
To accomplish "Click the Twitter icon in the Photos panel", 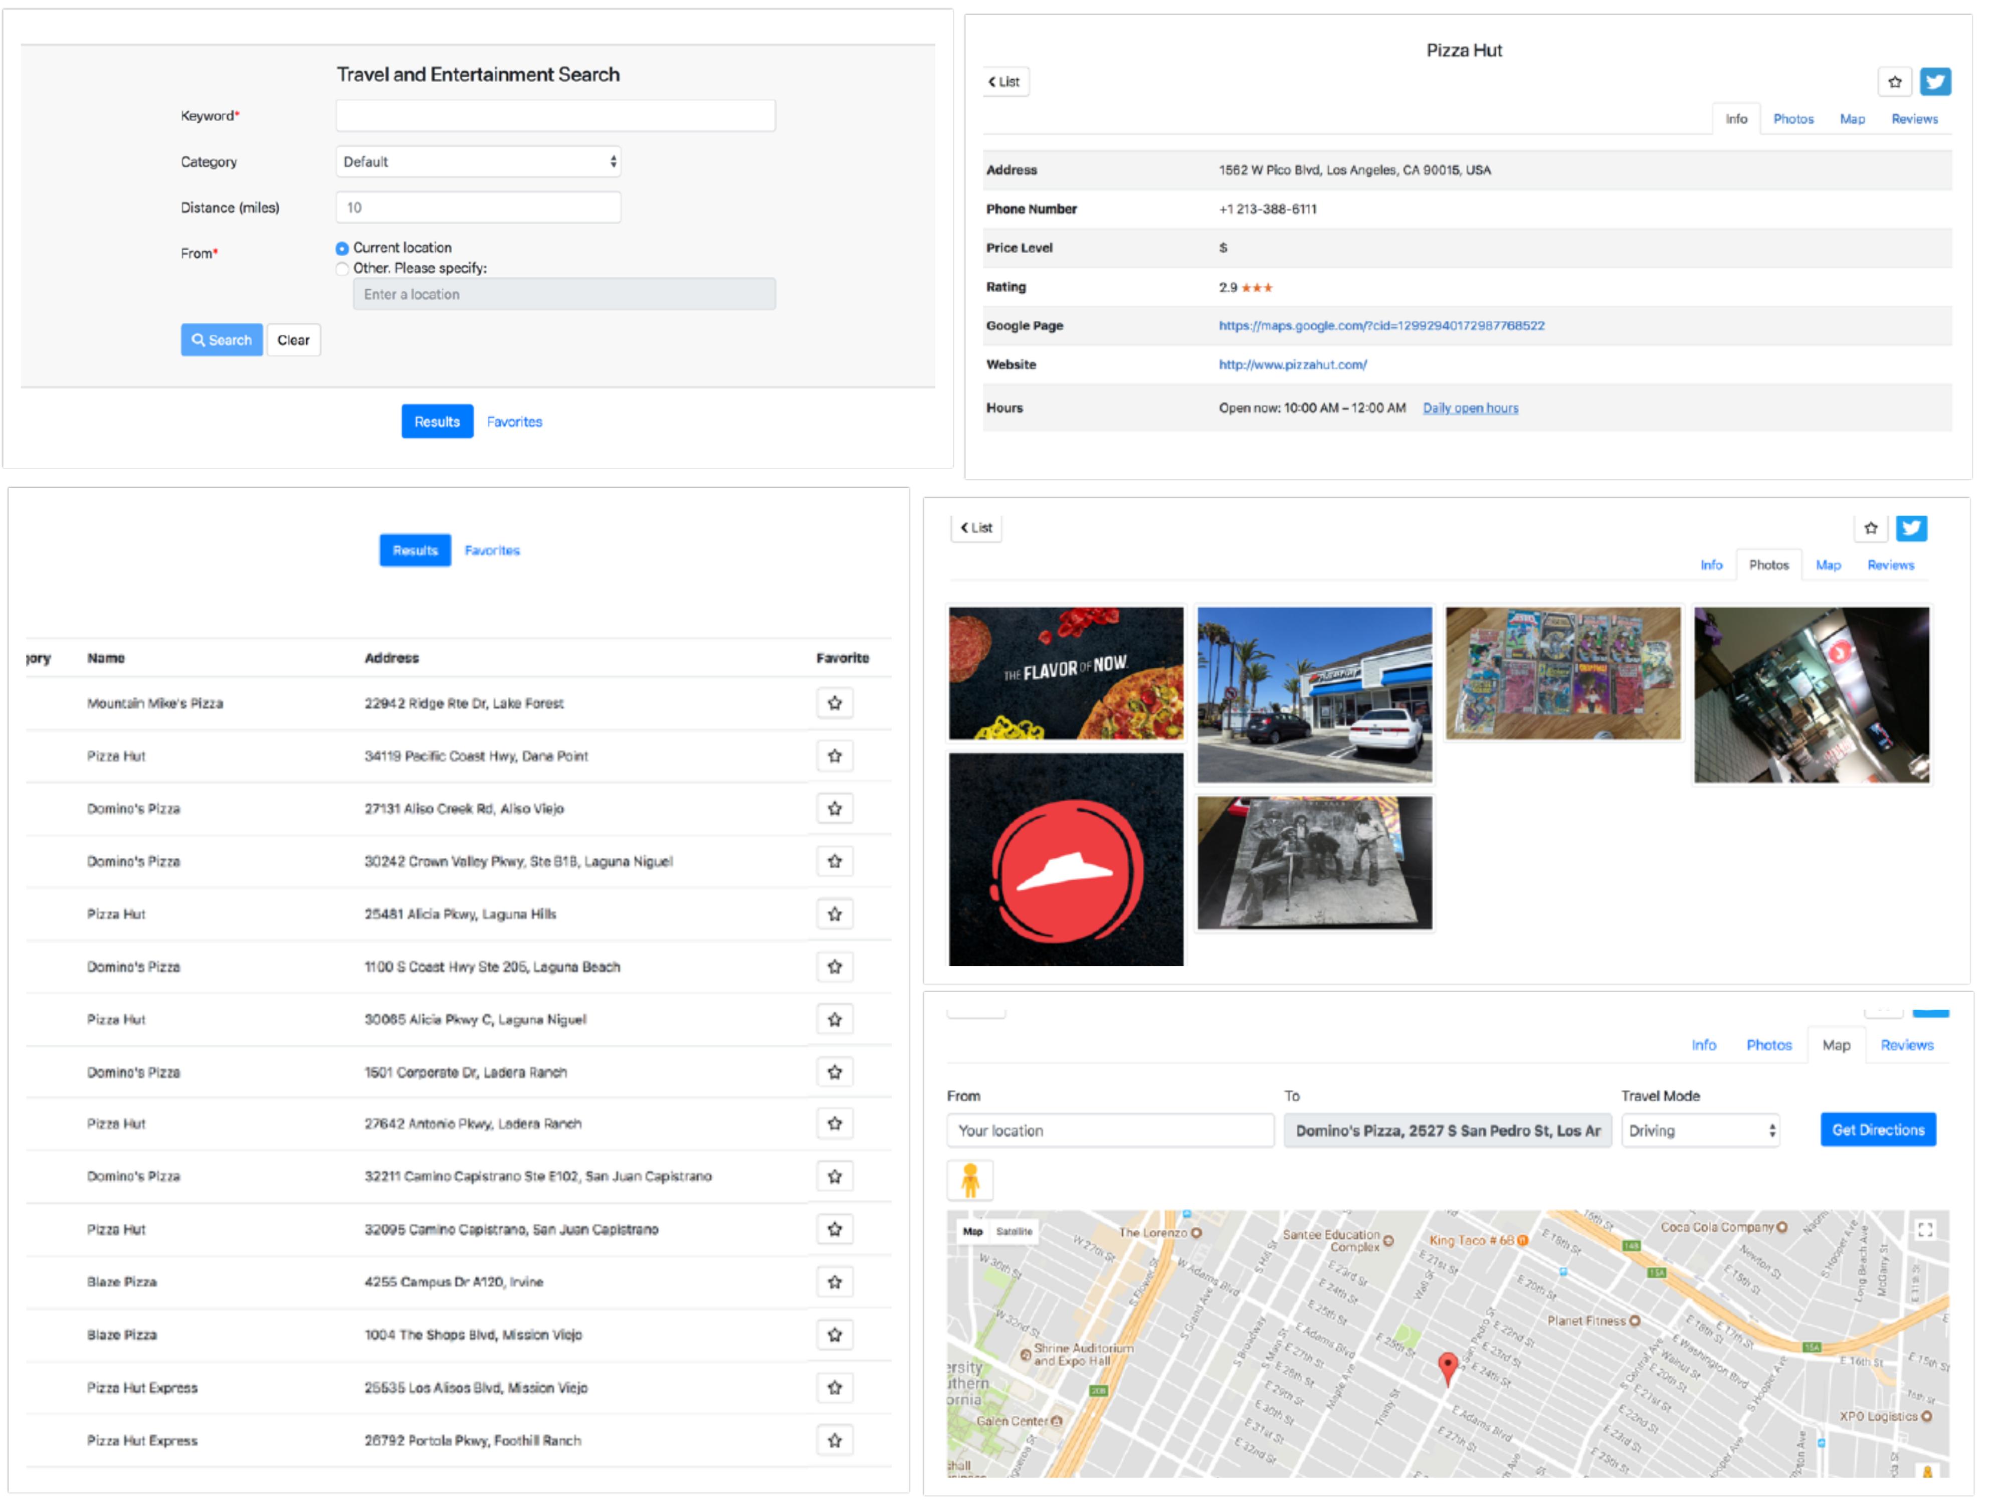I will click(1911, 527).
